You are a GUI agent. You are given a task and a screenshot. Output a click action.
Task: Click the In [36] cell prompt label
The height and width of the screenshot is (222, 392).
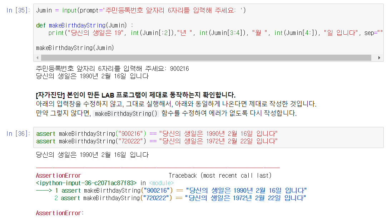click(18, 133)
